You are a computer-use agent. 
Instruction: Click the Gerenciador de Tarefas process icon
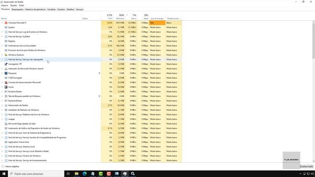point(6,105)
